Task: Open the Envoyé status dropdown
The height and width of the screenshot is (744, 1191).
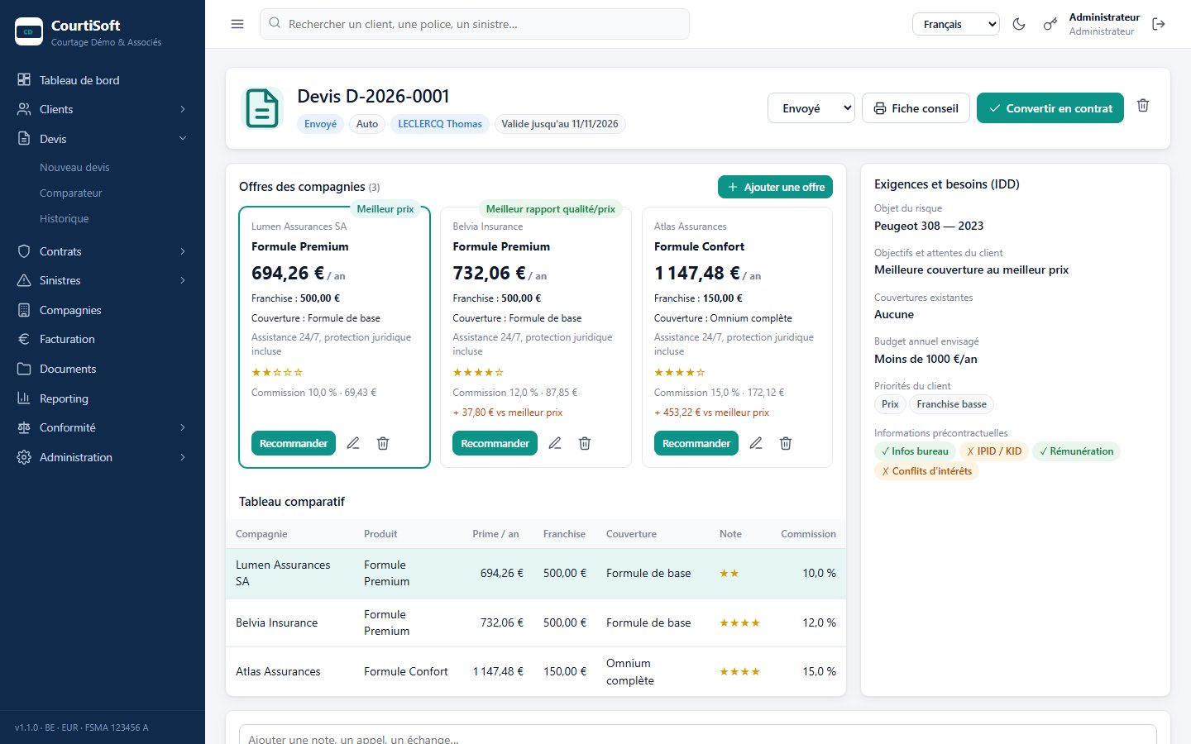Action: point(811,107)
